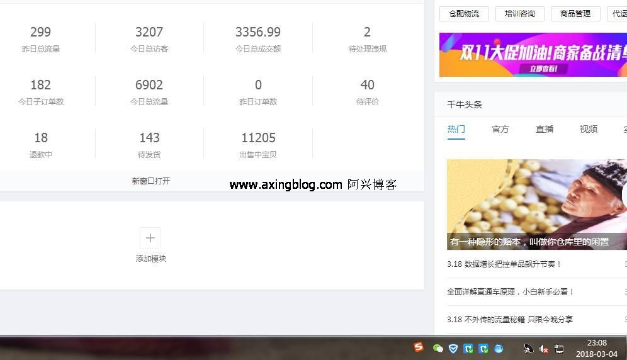The width and height of the screenshot is (627, 360).
Task: Open the 双11大促加油 promotion banner
Action: click(x=533, y=55)
